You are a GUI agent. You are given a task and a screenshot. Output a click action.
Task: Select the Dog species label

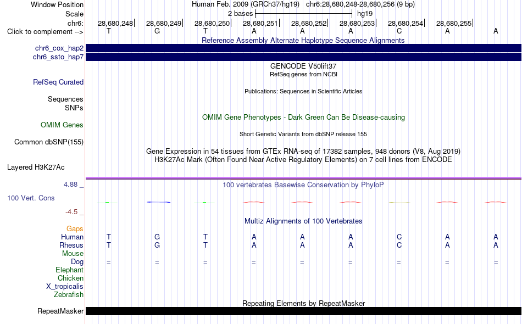tap(77, 262)
